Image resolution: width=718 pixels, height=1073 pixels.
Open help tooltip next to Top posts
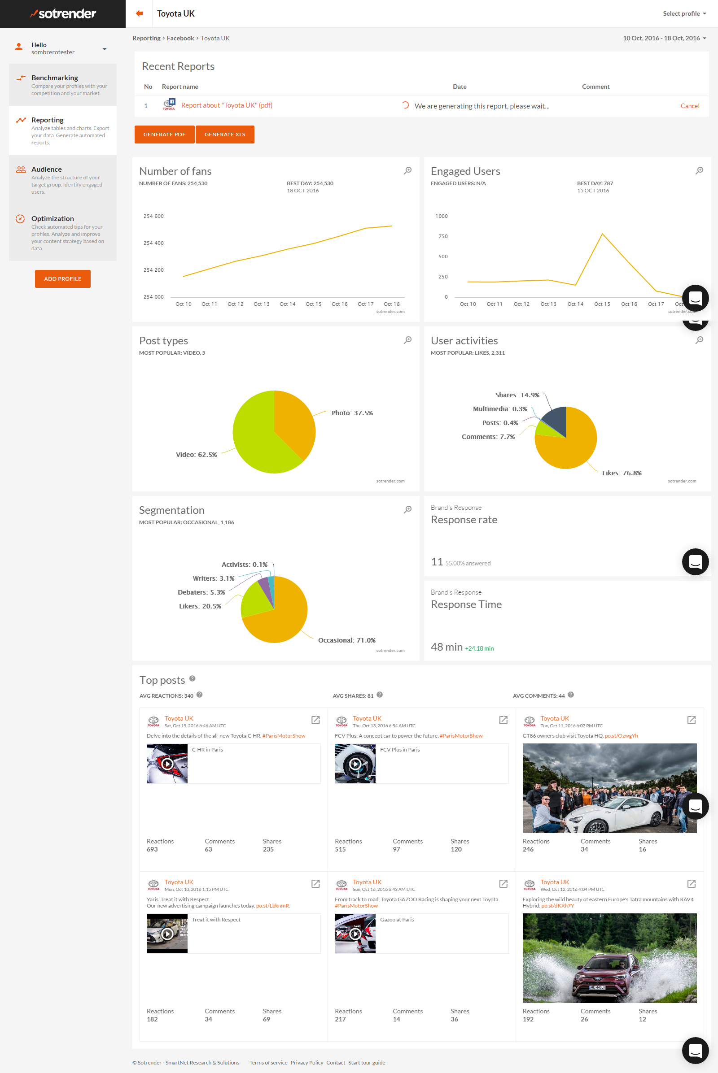(x=193, y=678)
